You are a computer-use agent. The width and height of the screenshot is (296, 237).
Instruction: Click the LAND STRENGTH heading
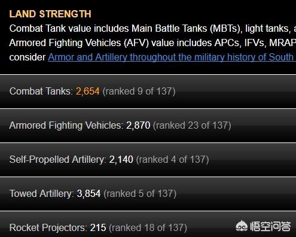point(50,14)
